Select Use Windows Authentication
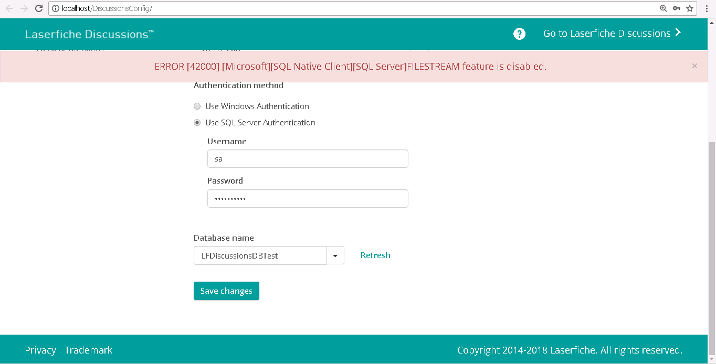 tap(197, 106)
